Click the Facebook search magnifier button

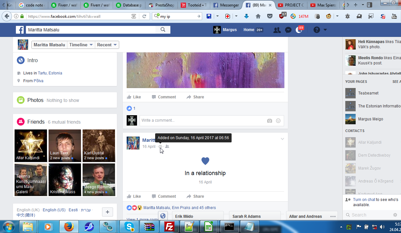(163, 30)
